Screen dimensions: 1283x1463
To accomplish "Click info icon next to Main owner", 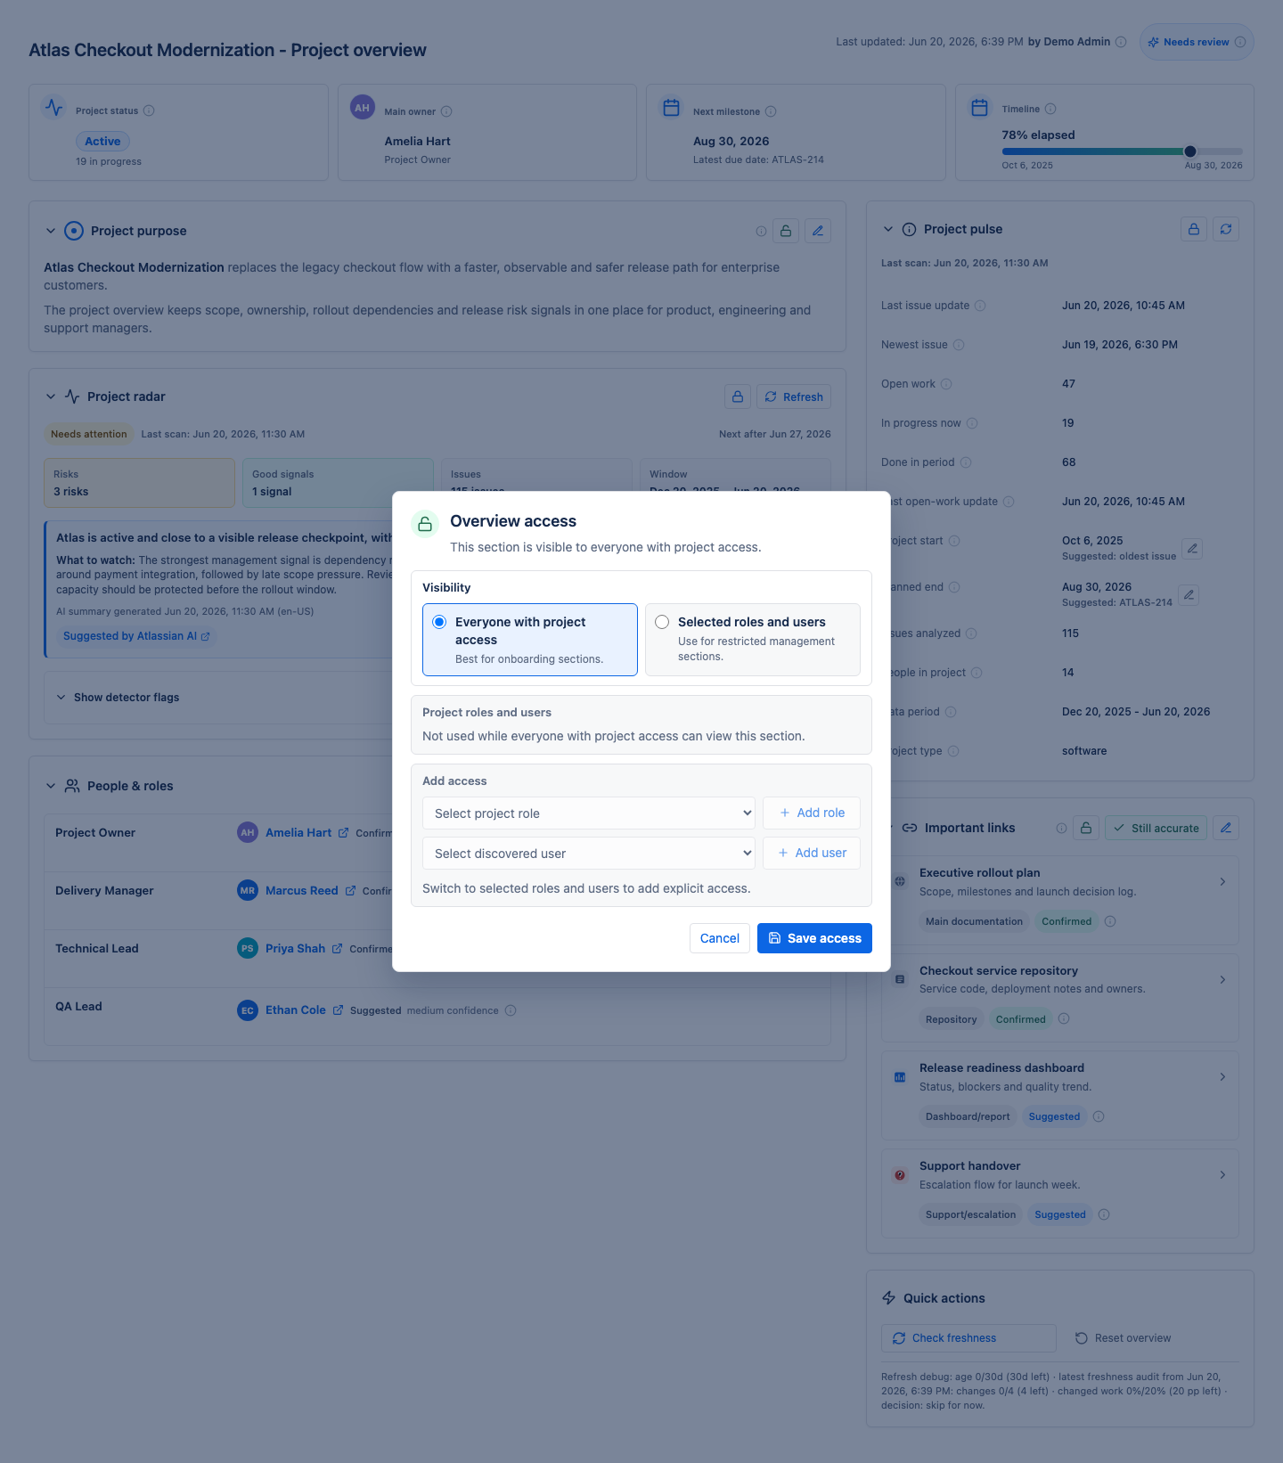I will 446,111.
